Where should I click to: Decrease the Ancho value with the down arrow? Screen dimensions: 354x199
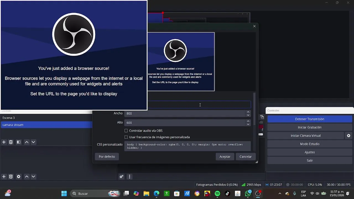(x=248, y=115)
